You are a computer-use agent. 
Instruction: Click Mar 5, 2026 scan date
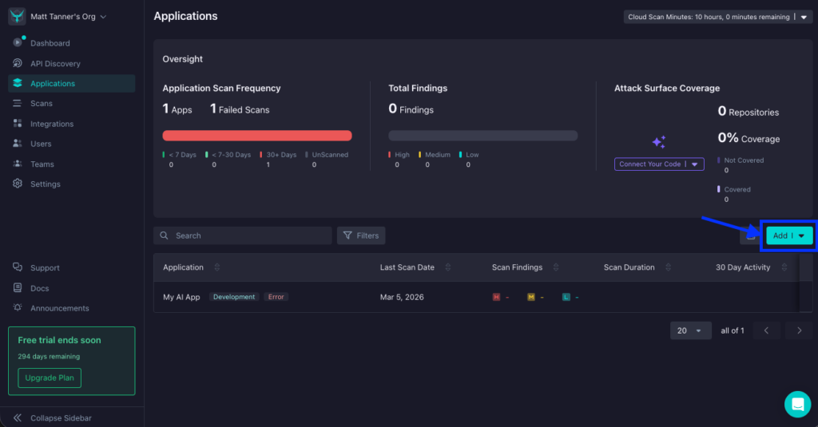pos(402,297)
